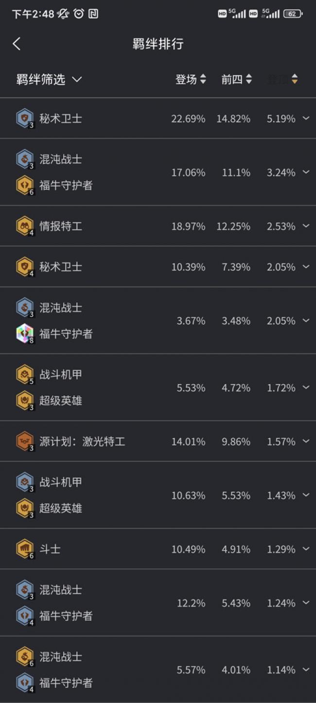Expand the 5.19% 秘术卫士 row chevron
This screenshot has height=703, width=316.
[306, 118]
